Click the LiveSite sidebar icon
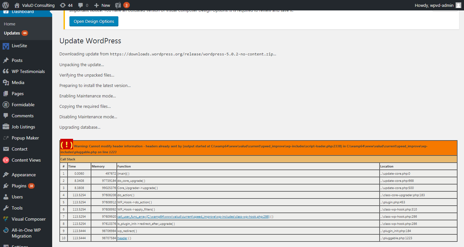Viewport: 464px width, 247px height. pos(6,46)
